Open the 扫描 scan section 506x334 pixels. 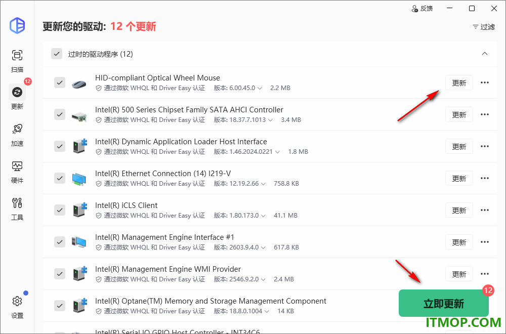pyautogui.click(x=17, y=61)
